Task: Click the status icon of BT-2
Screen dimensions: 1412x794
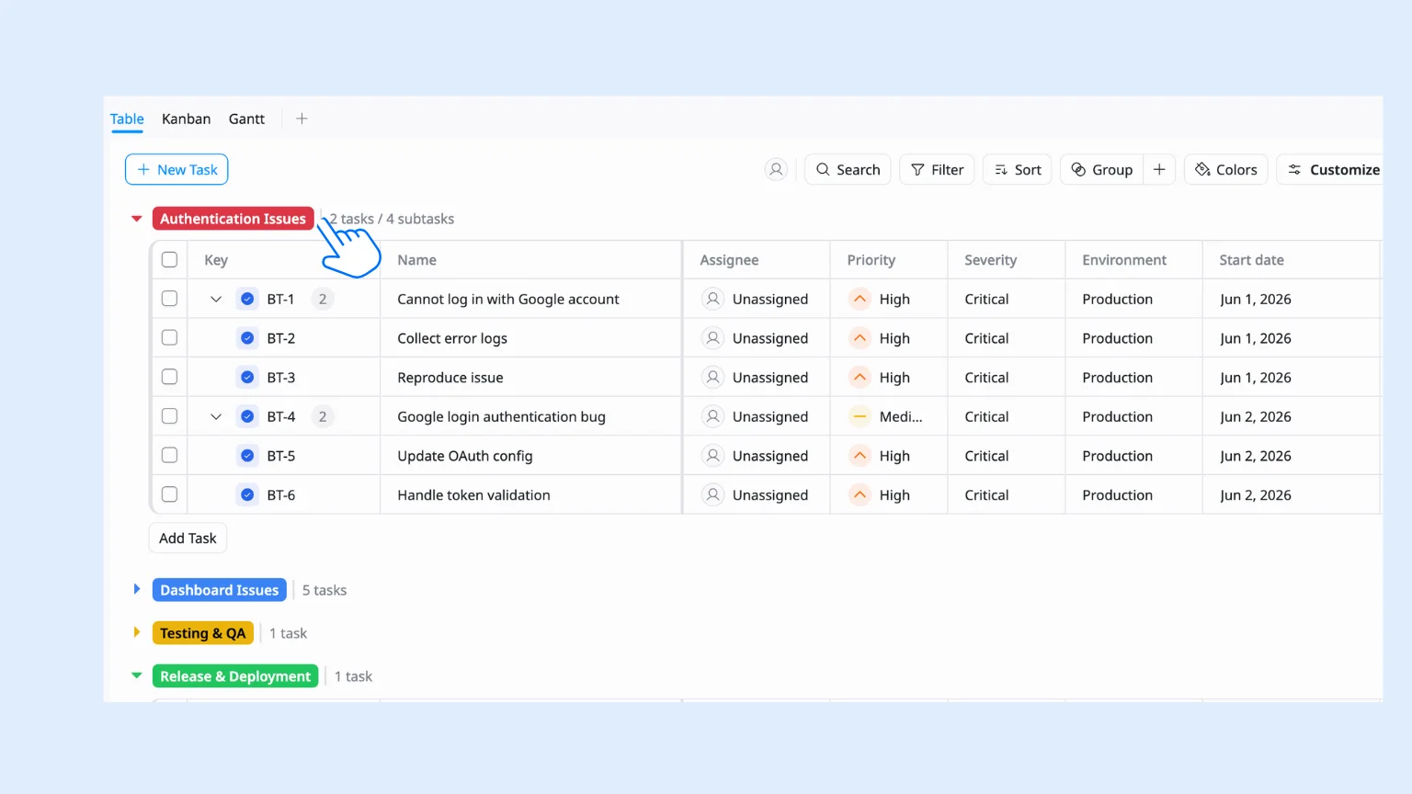Action: tap(247, 338)
